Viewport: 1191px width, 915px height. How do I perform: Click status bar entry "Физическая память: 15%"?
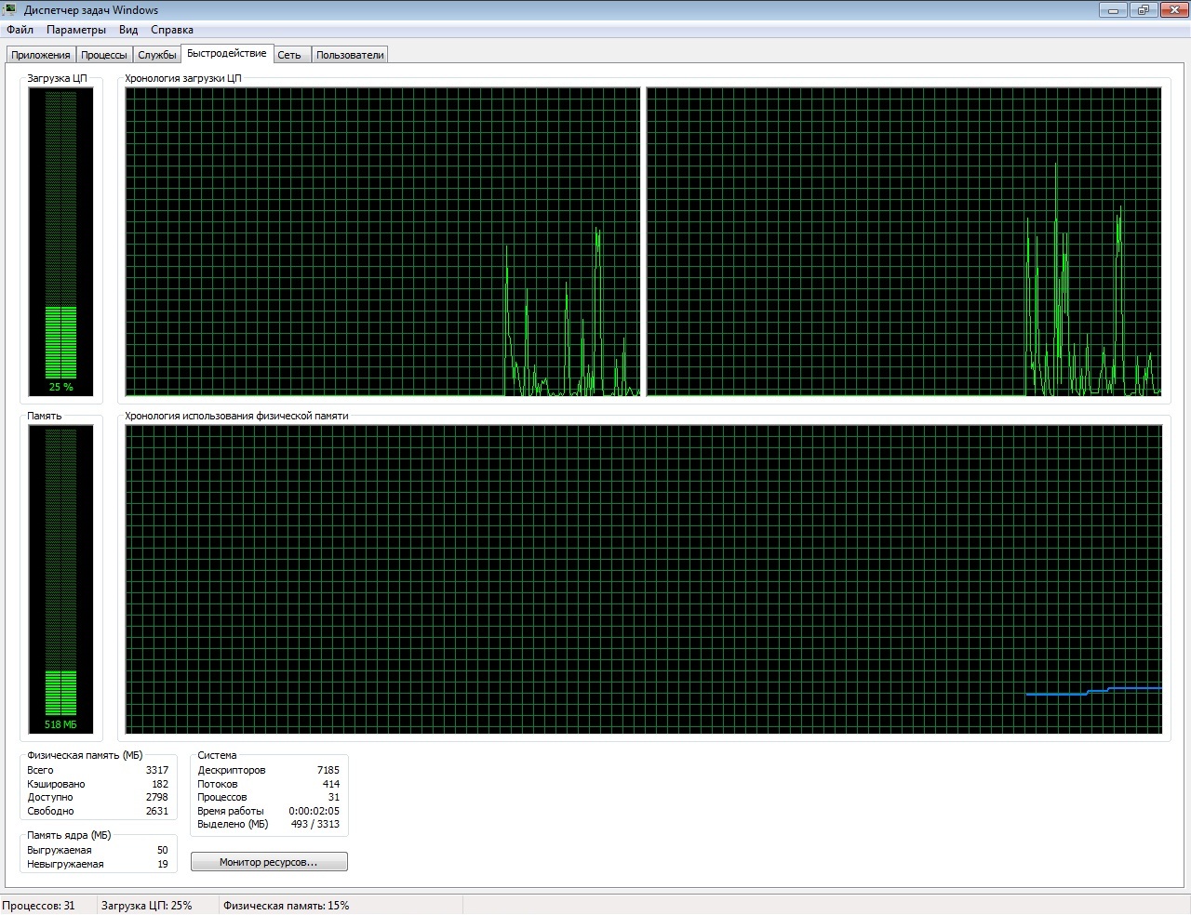(287, 906)
